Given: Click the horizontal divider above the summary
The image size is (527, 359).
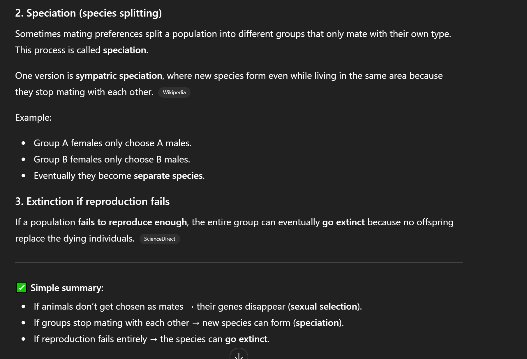Looking at the screenshot, I should pyautogui.click(x=239, y=262).
